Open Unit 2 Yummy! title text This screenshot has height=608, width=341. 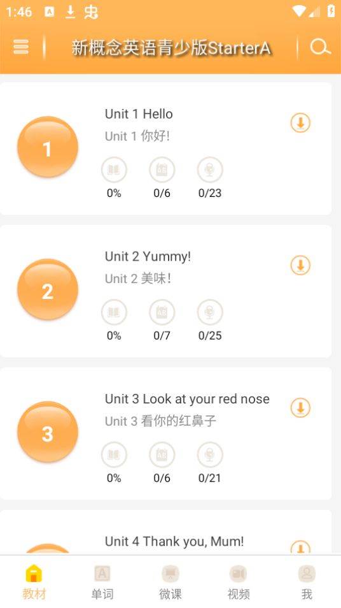[x=148, y=257]
